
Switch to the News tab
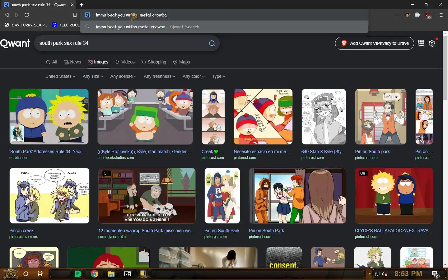coord(72,62)
